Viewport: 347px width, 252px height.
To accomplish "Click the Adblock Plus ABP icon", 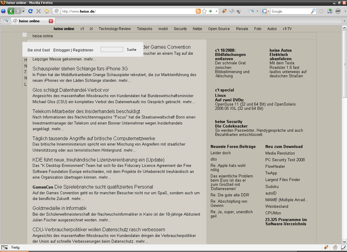I will [x=338, y=11].
